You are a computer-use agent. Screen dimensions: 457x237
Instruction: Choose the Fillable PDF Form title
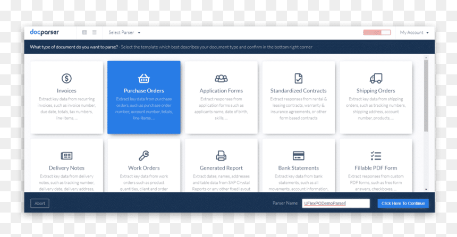pos(376,168)
